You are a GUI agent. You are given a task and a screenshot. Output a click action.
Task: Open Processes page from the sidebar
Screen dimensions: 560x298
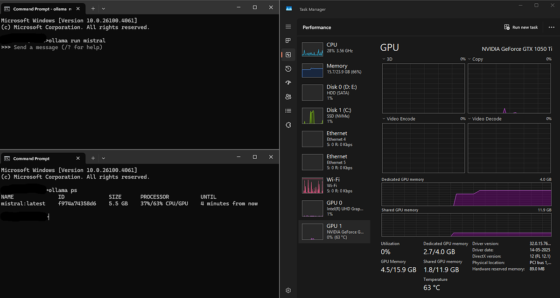pos(288,41)
